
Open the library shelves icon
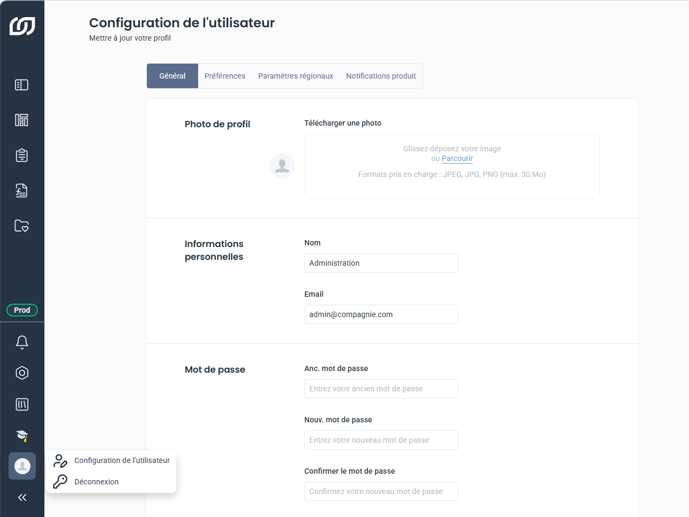point(22,405)
